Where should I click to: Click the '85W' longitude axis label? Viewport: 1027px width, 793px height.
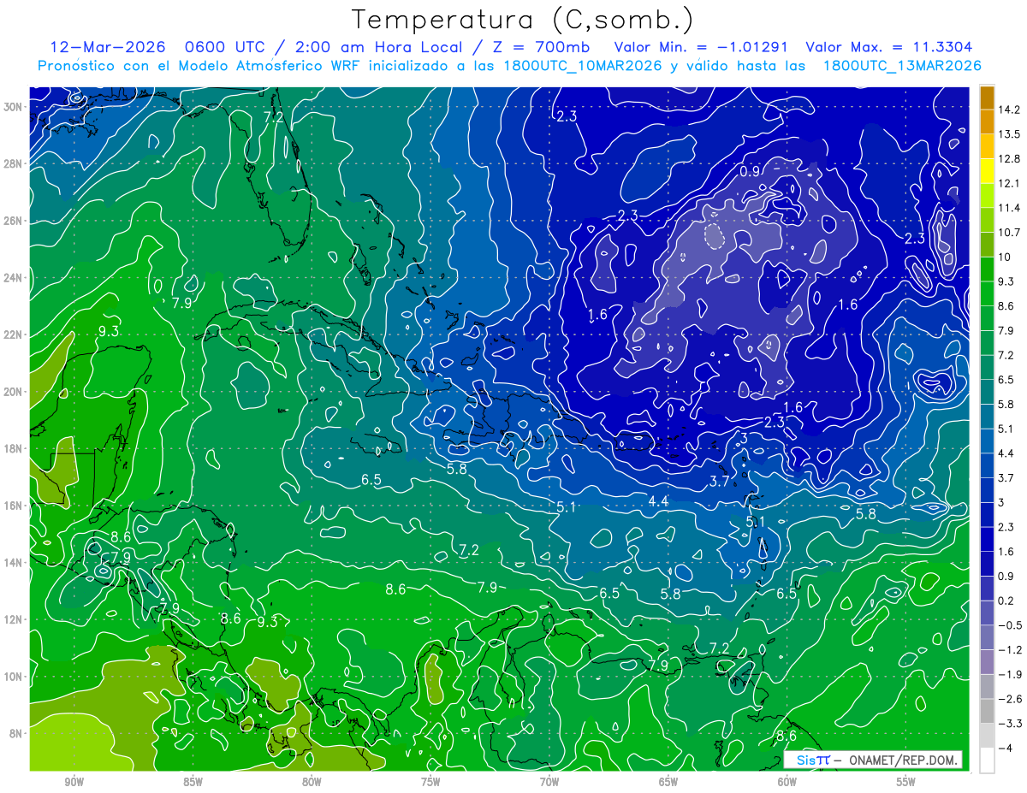(193, 782)
